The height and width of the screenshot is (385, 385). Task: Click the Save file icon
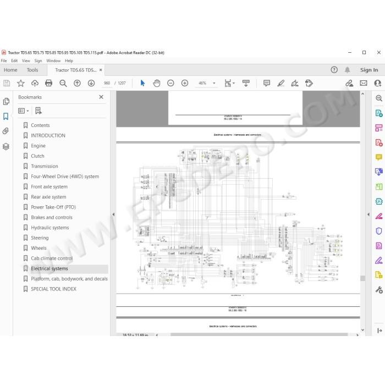point(7,83)
